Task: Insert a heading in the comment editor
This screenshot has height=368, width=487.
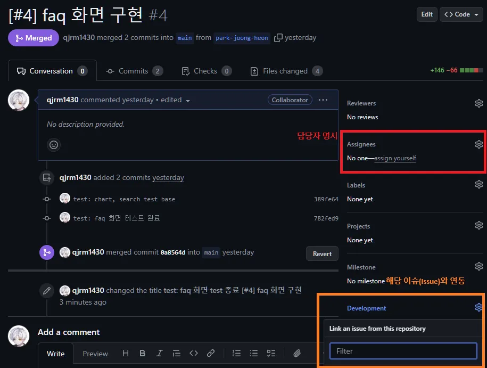Action: coord(126,353)
